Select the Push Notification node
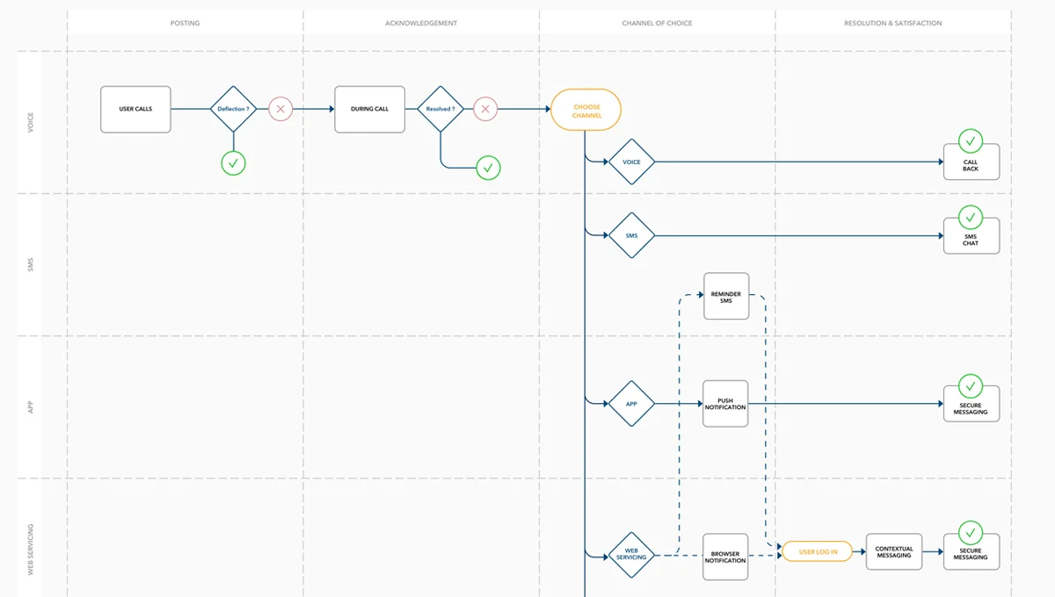 (726, 404)
